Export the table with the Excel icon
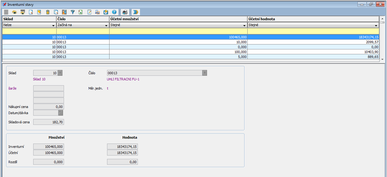 81,12
